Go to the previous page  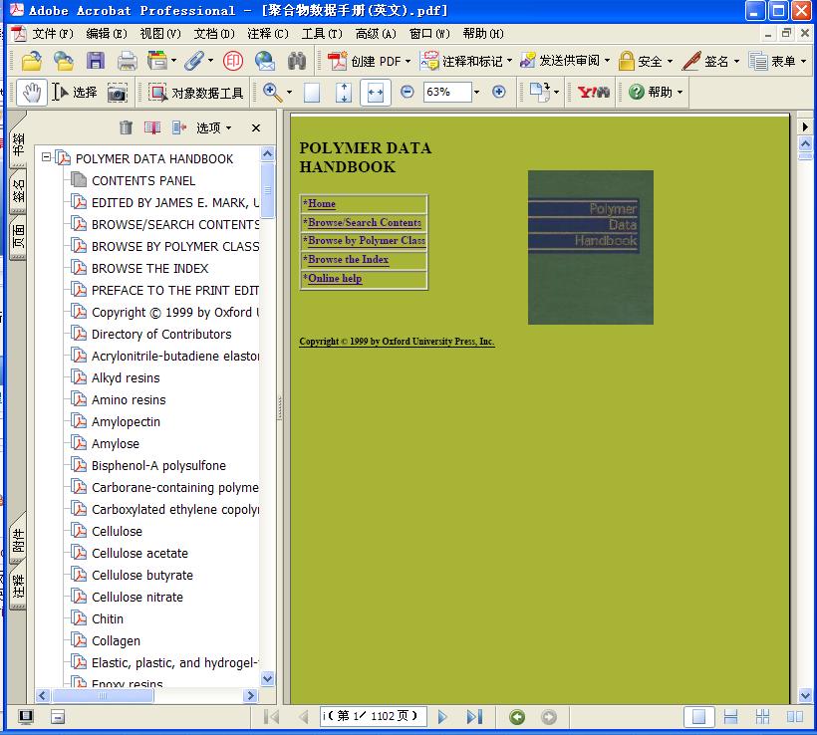point(303,717)
